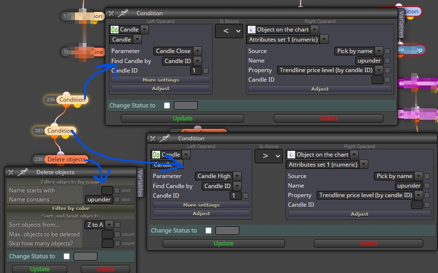The width and height of the screenshot is (438, 273).
Task: Click Name field upunder in lower Condition
Action: [409, 186]
